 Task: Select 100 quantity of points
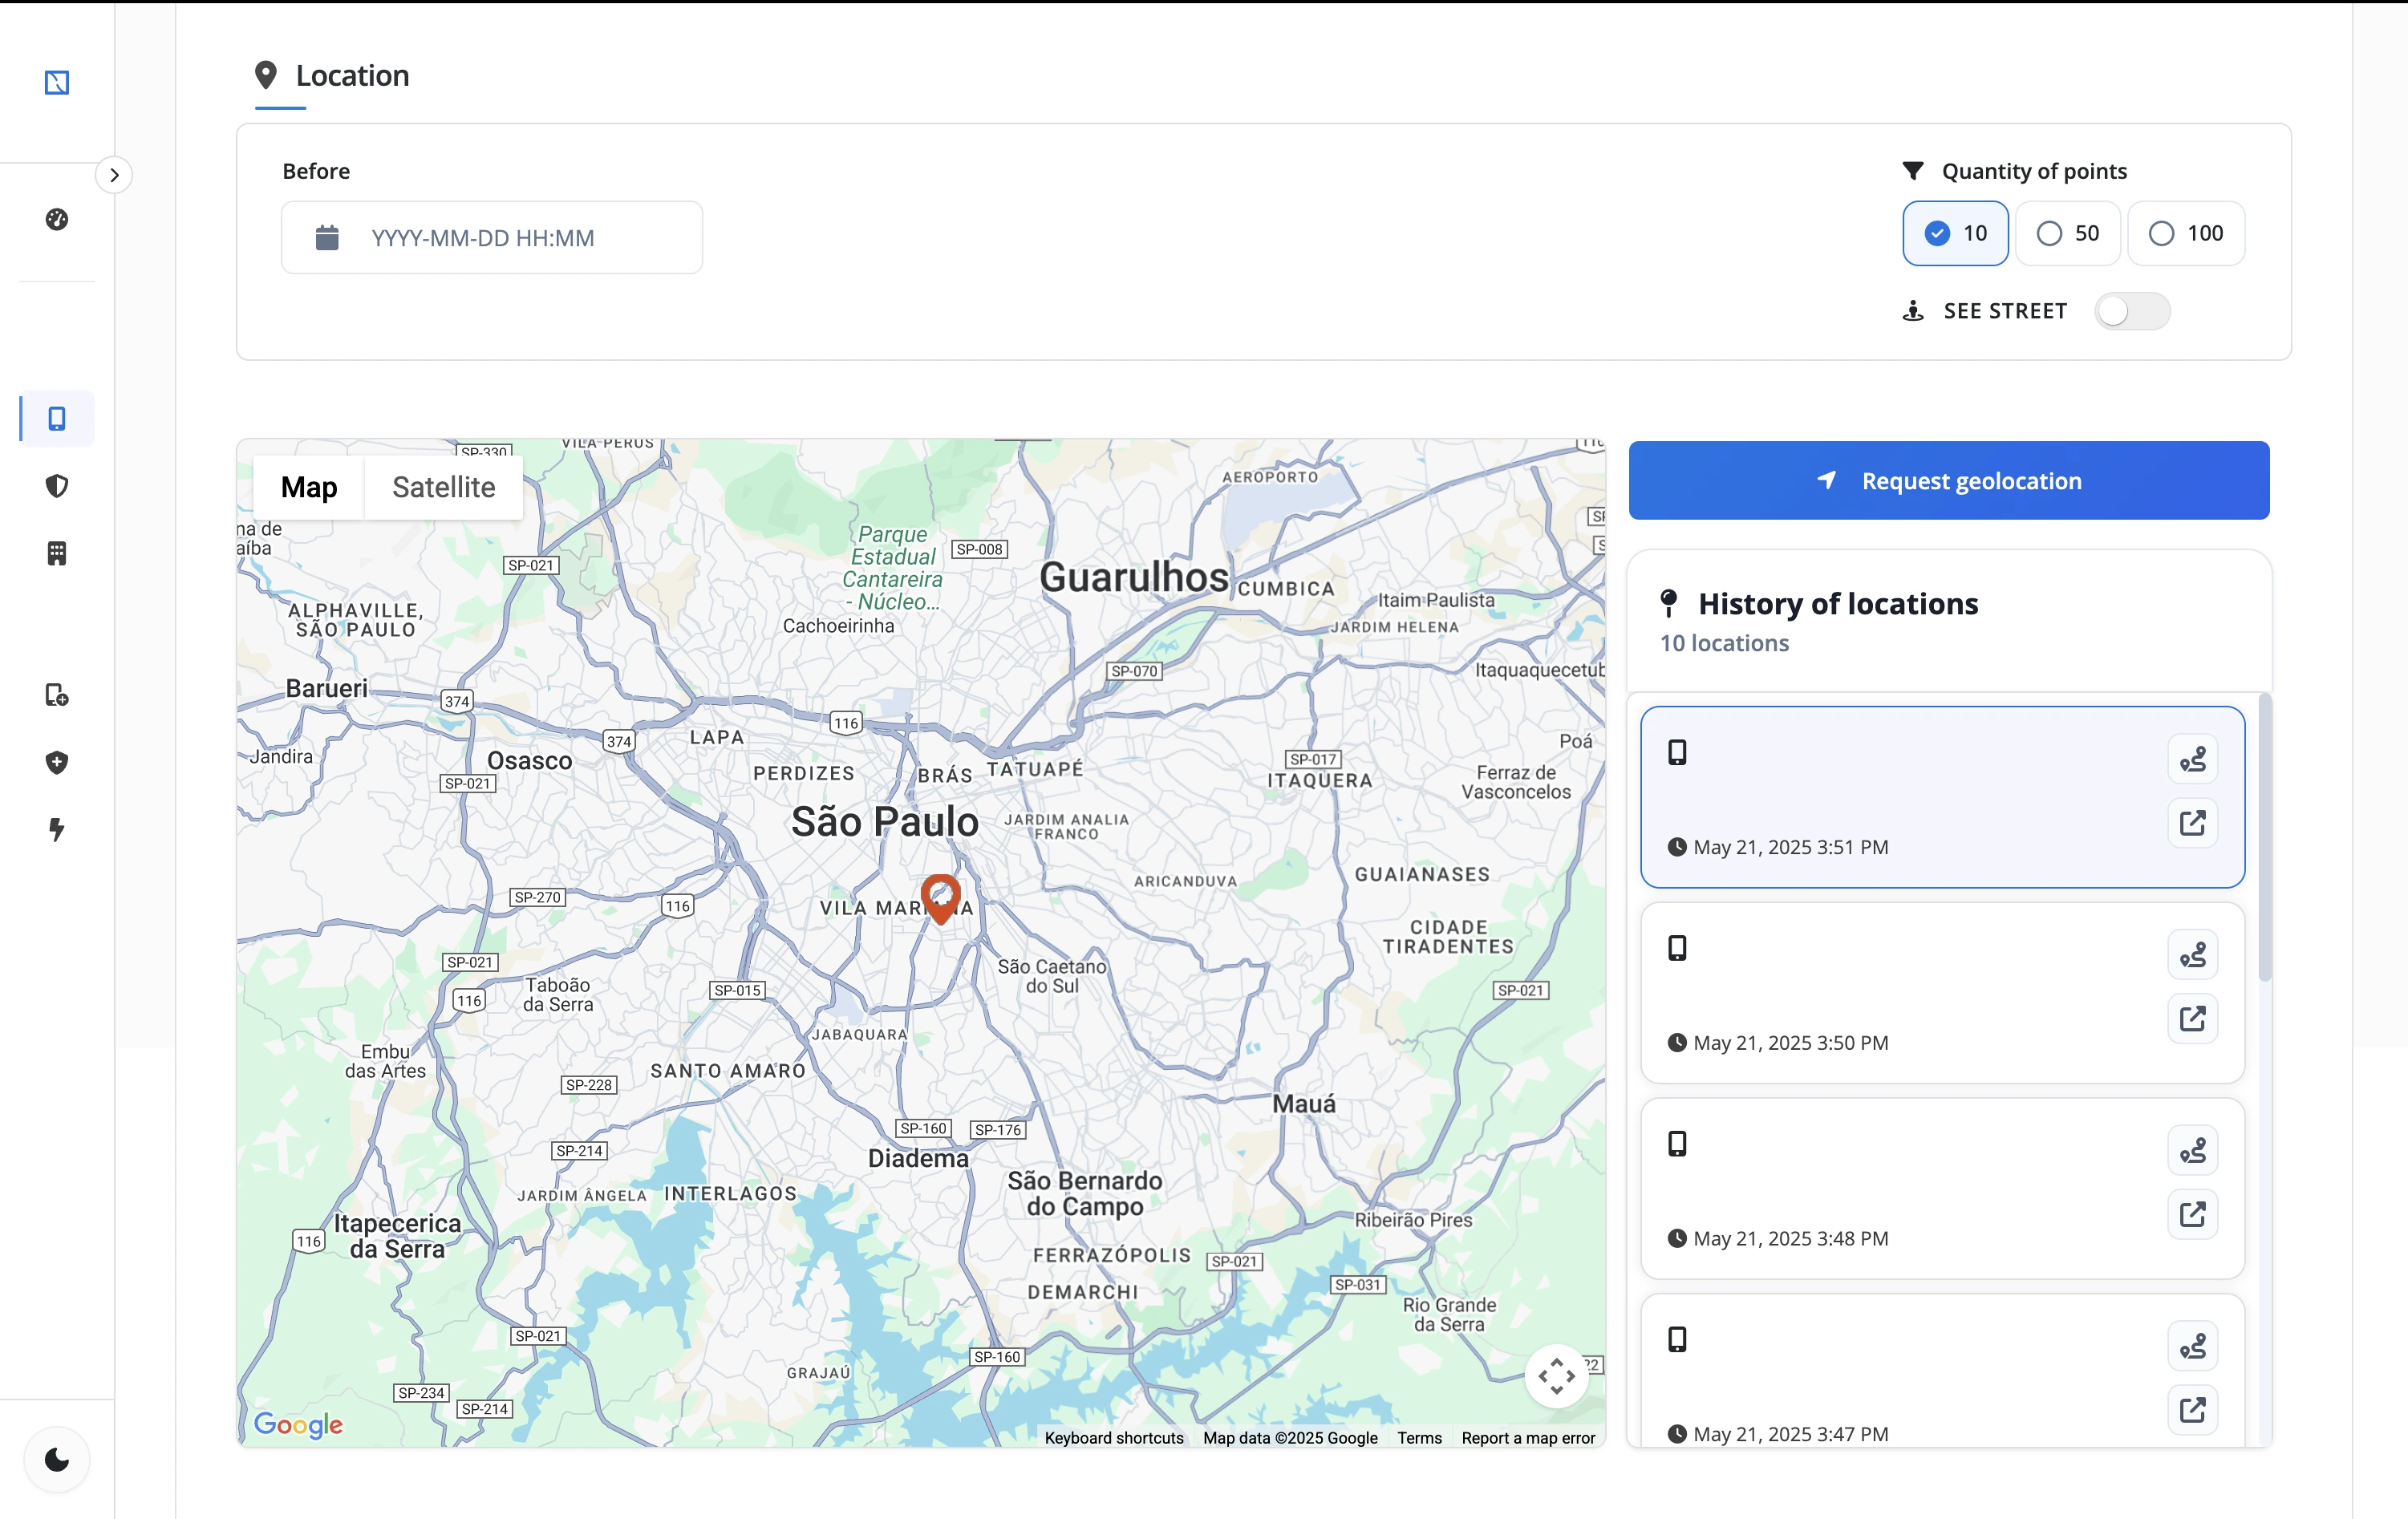pos(2186,233)
